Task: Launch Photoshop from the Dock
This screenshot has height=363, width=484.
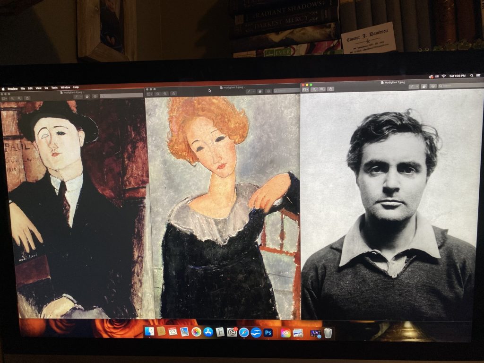Action: pyautogui.click(x=268, y=332)
